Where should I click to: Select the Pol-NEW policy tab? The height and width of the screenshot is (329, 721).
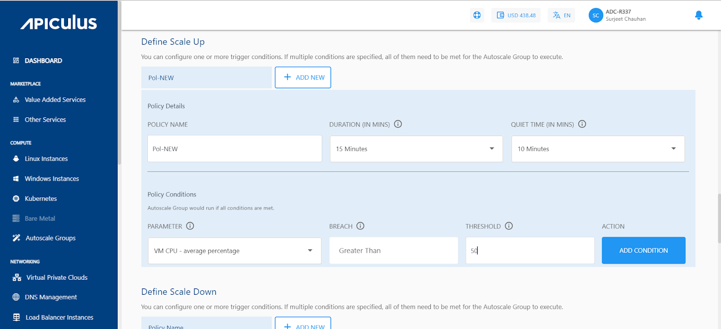[x=206, y=78]
